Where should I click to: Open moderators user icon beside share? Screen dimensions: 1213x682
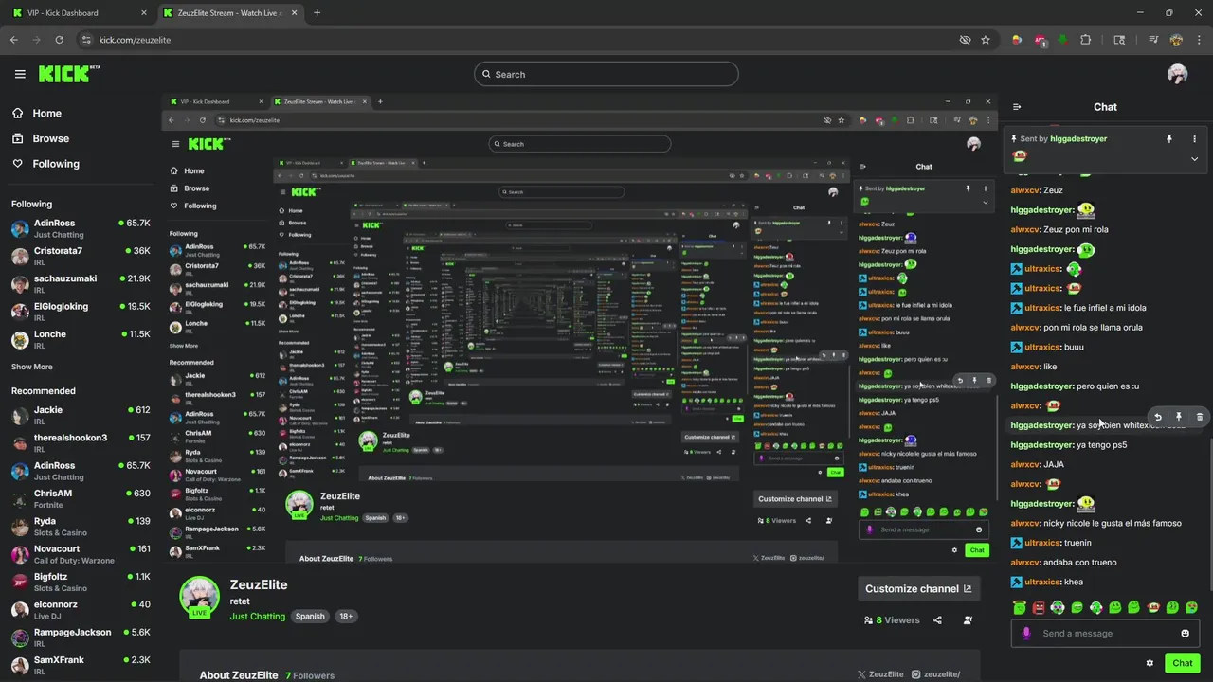(x=968, y=620)
